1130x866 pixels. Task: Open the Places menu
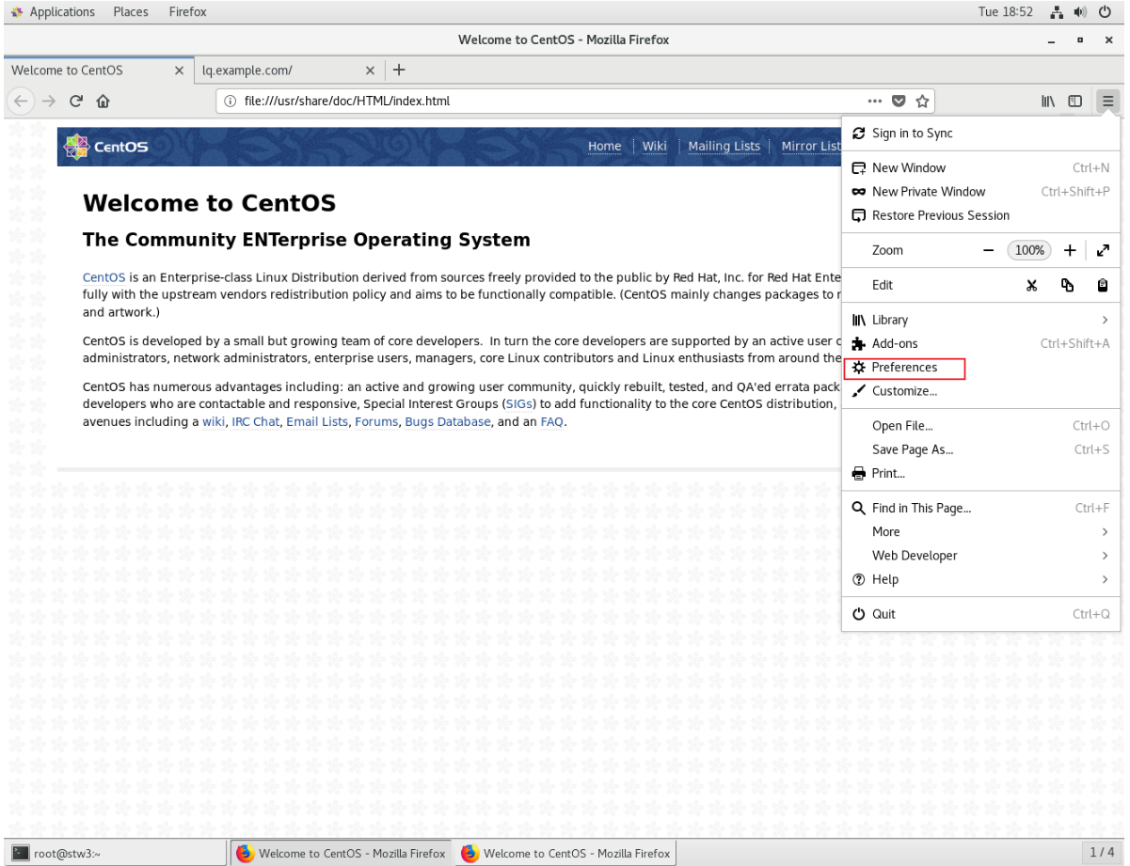point(131,12)
